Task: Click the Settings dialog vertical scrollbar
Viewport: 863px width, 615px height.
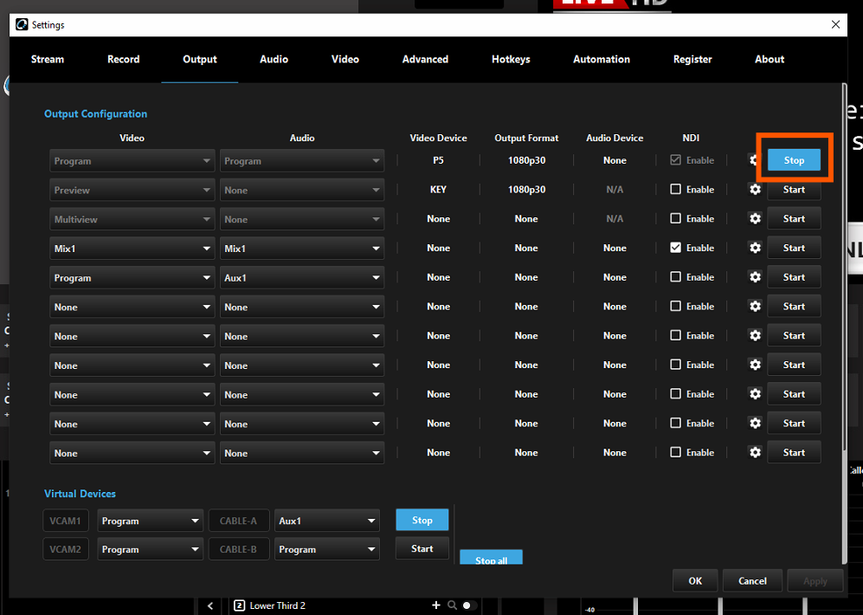Action: point(843,260)
